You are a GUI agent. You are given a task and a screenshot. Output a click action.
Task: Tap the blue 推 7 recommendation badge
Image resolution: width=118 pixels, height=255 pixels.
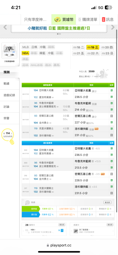[x=61, y=230]
